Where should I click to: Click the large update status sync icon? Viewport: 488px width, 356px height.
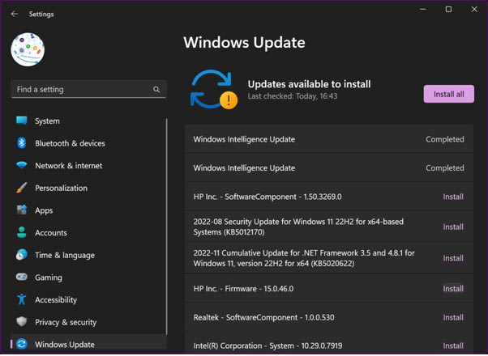[213, 90]
